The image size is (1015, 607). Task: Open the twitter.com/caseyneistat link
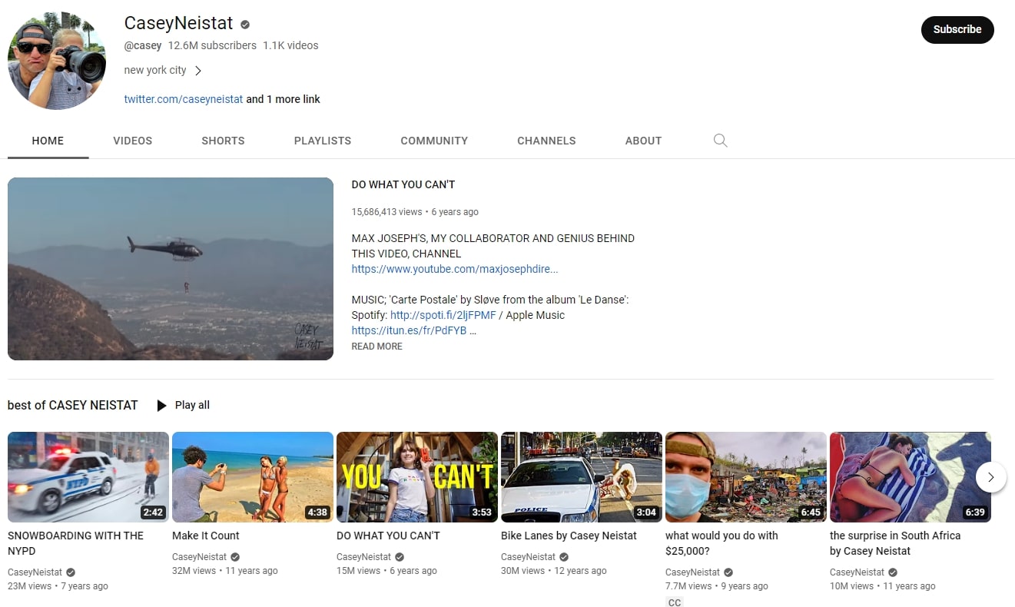[x=184, y=99]
